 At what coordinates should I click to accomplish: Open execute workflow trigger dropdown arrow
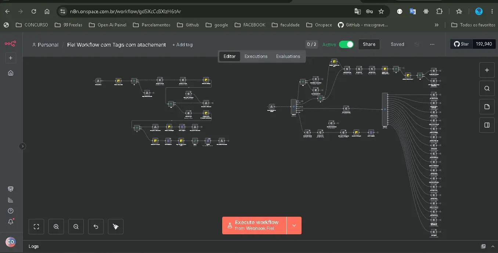point(294,225)
